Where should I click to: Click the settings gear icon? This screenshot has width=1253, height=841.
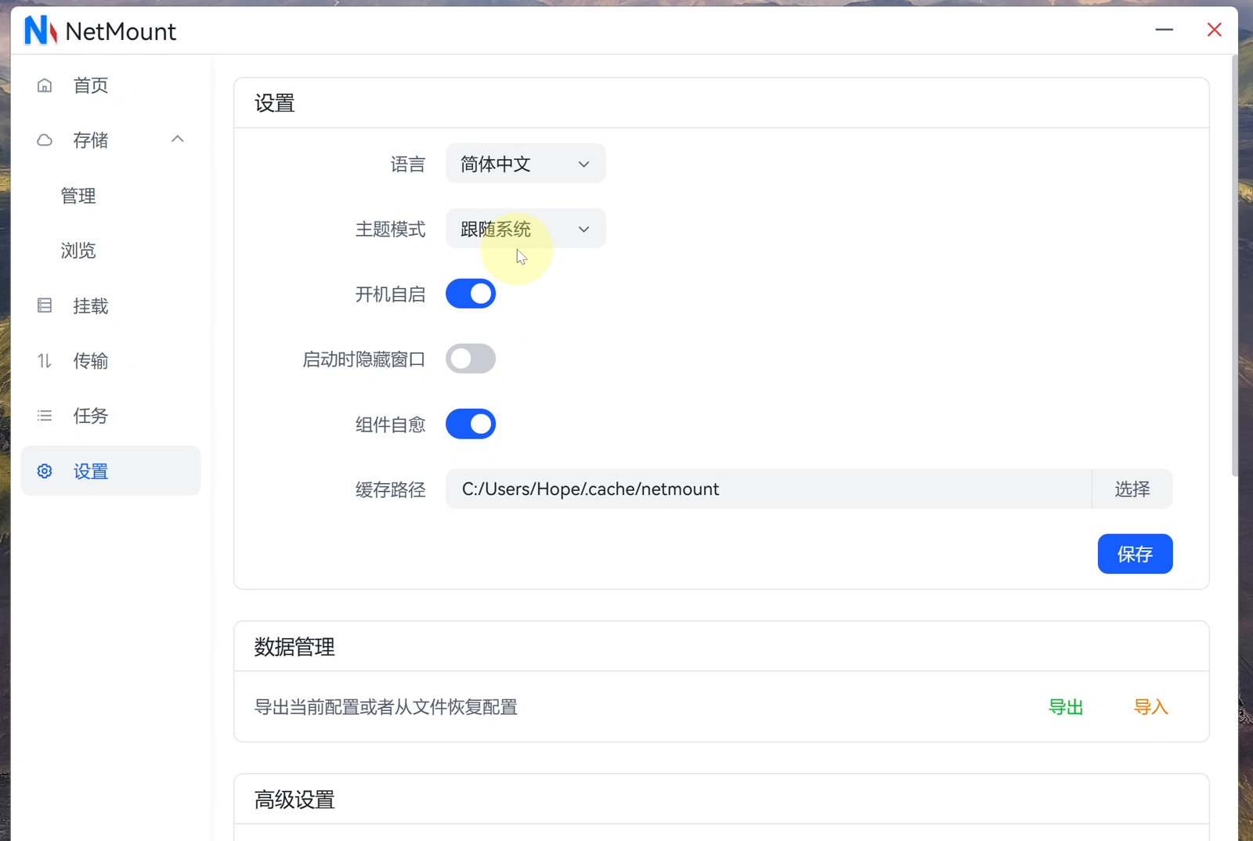click(x=45, y=471)
